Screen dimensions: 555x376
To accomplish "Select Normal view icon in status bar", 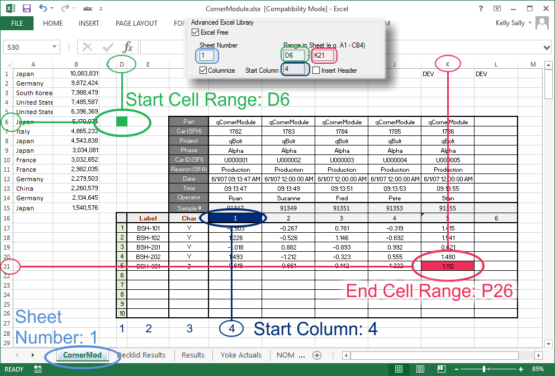I will click(399, 369).
